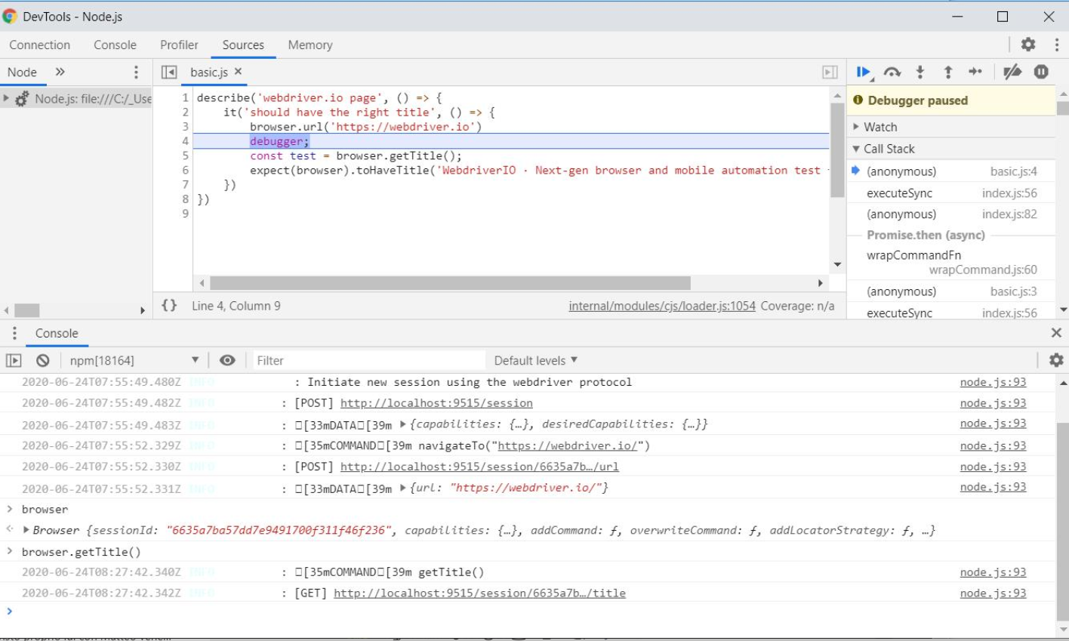Open console drawer three-dot menu
Screen dimensions: 1069x641
tap(14, 333)
